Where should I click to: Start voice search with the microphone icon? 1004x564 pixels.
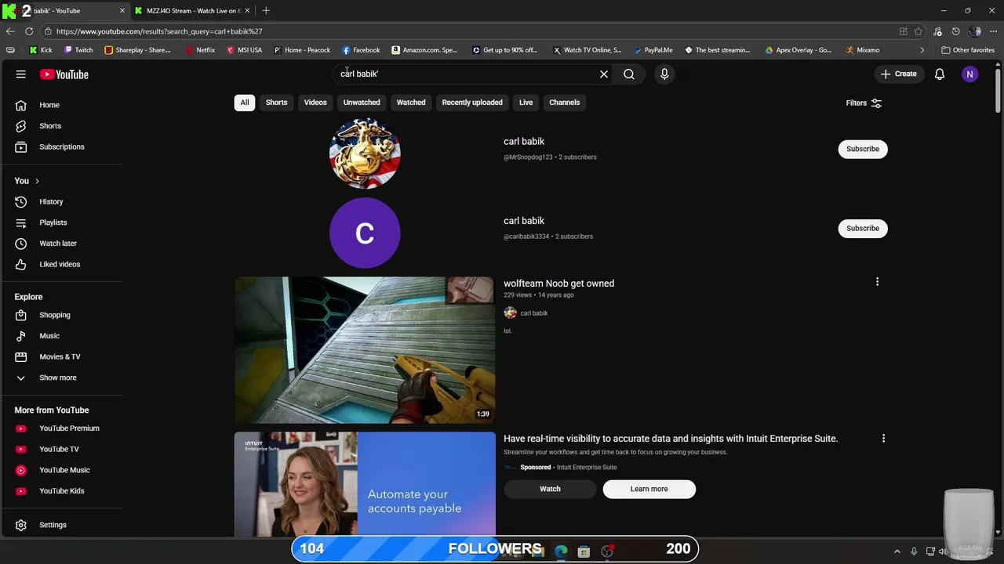pos(664,74)
